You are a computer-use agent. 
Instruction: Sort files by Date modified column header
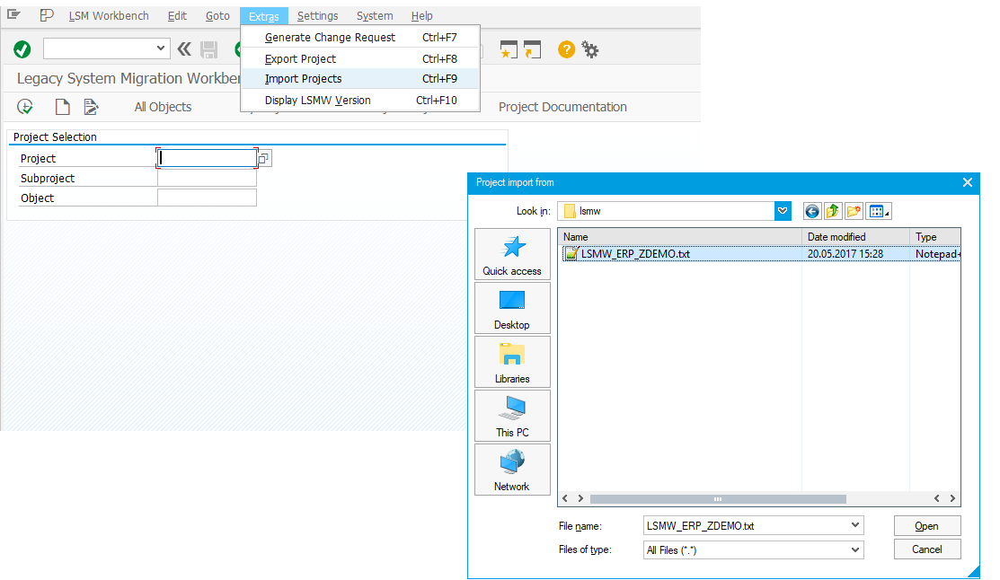pyautogui.click(x=856, y=236)
